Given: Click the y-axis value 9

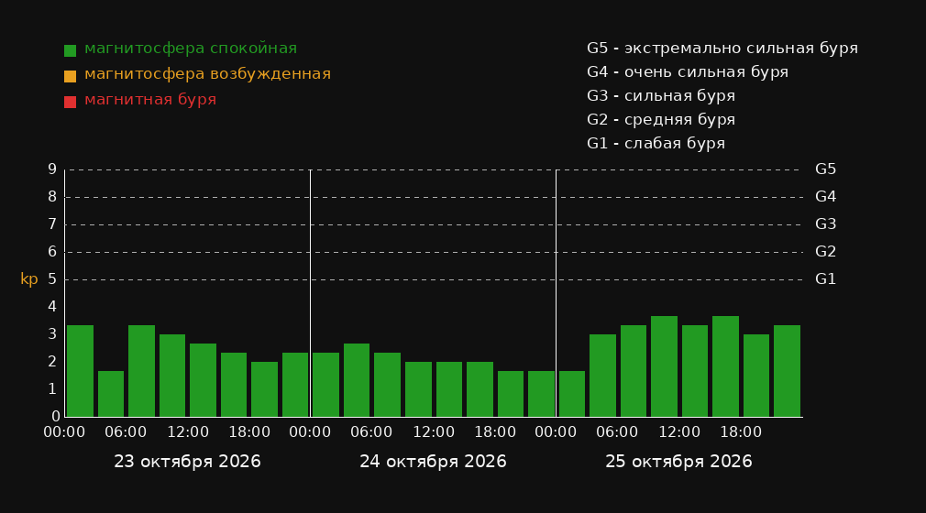Looking at the screenshot, I should click(x=52, y=169).
